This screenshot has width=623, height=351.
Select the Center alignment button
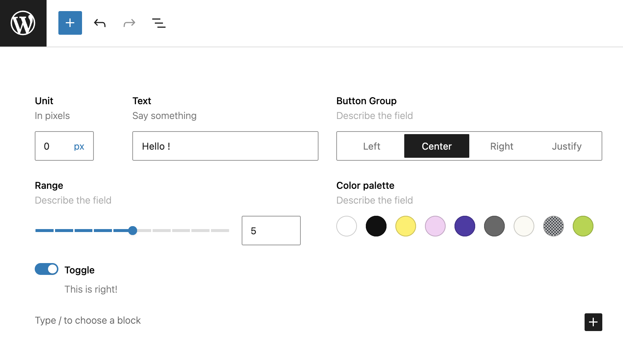click(x=436, y=146)
